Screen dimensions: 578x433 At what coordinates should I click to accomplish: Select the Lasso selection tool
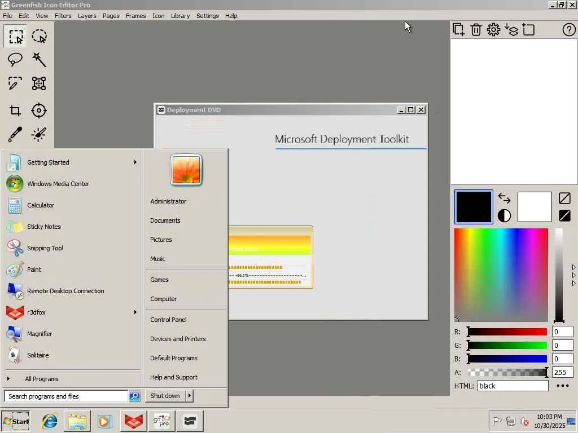click(15, 60)
